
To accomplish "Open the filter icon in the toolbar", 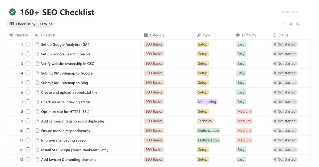I will coord(283,24).
